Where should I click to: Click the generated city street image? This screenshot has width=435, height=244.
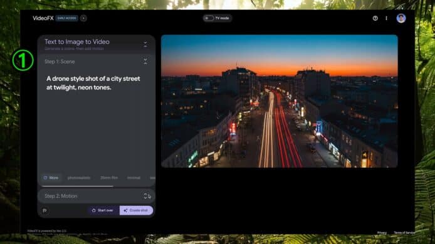pos(280,101)
